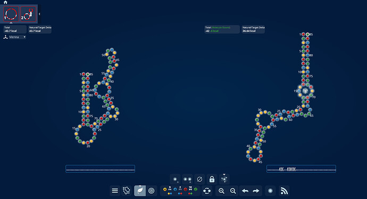
Task: Click the add base pair icon
Action: 187,179
